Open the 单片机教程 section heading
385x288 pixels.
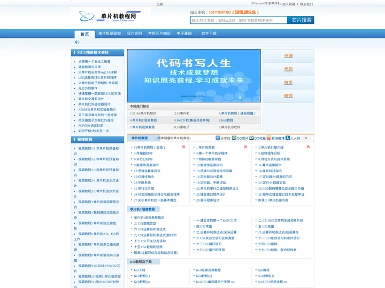pyautogui.click(x=140, y=138)
